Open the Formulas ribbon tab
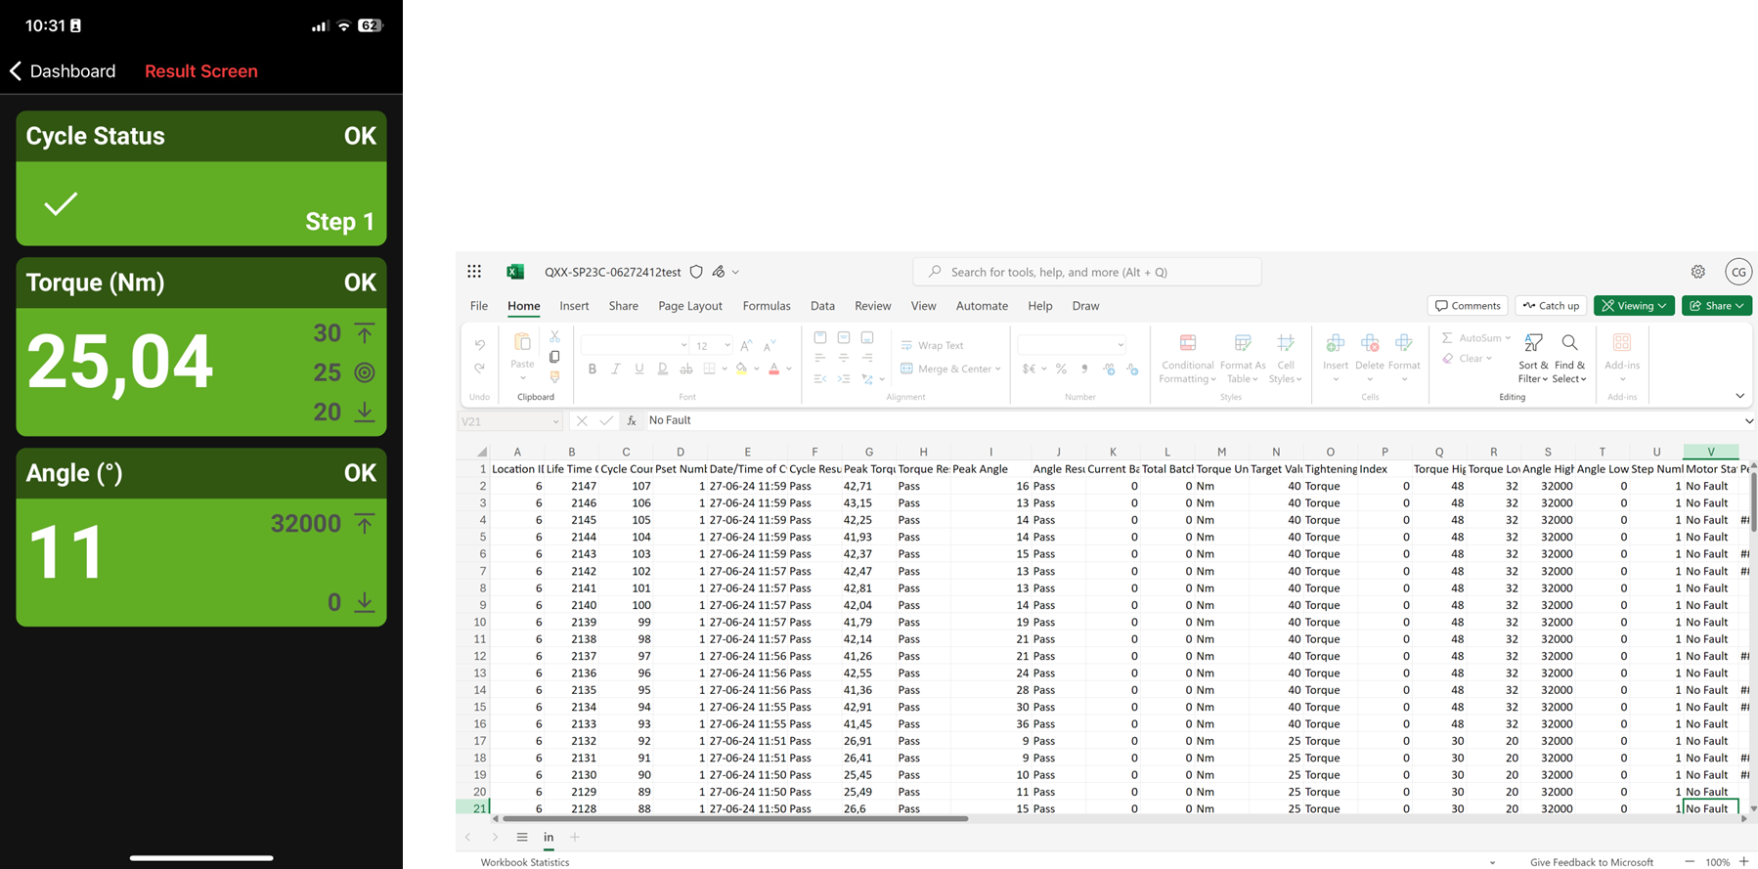This screenshot has width=1758, height=869. 766,306
